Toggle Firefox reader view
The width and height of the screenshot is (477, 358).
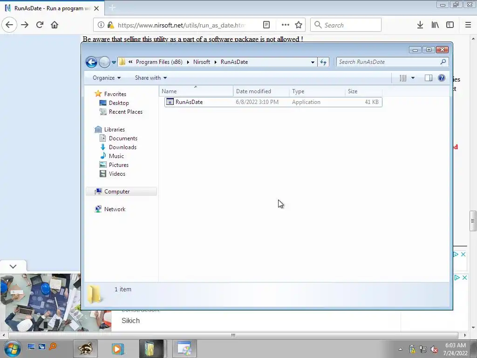point(266,25)
